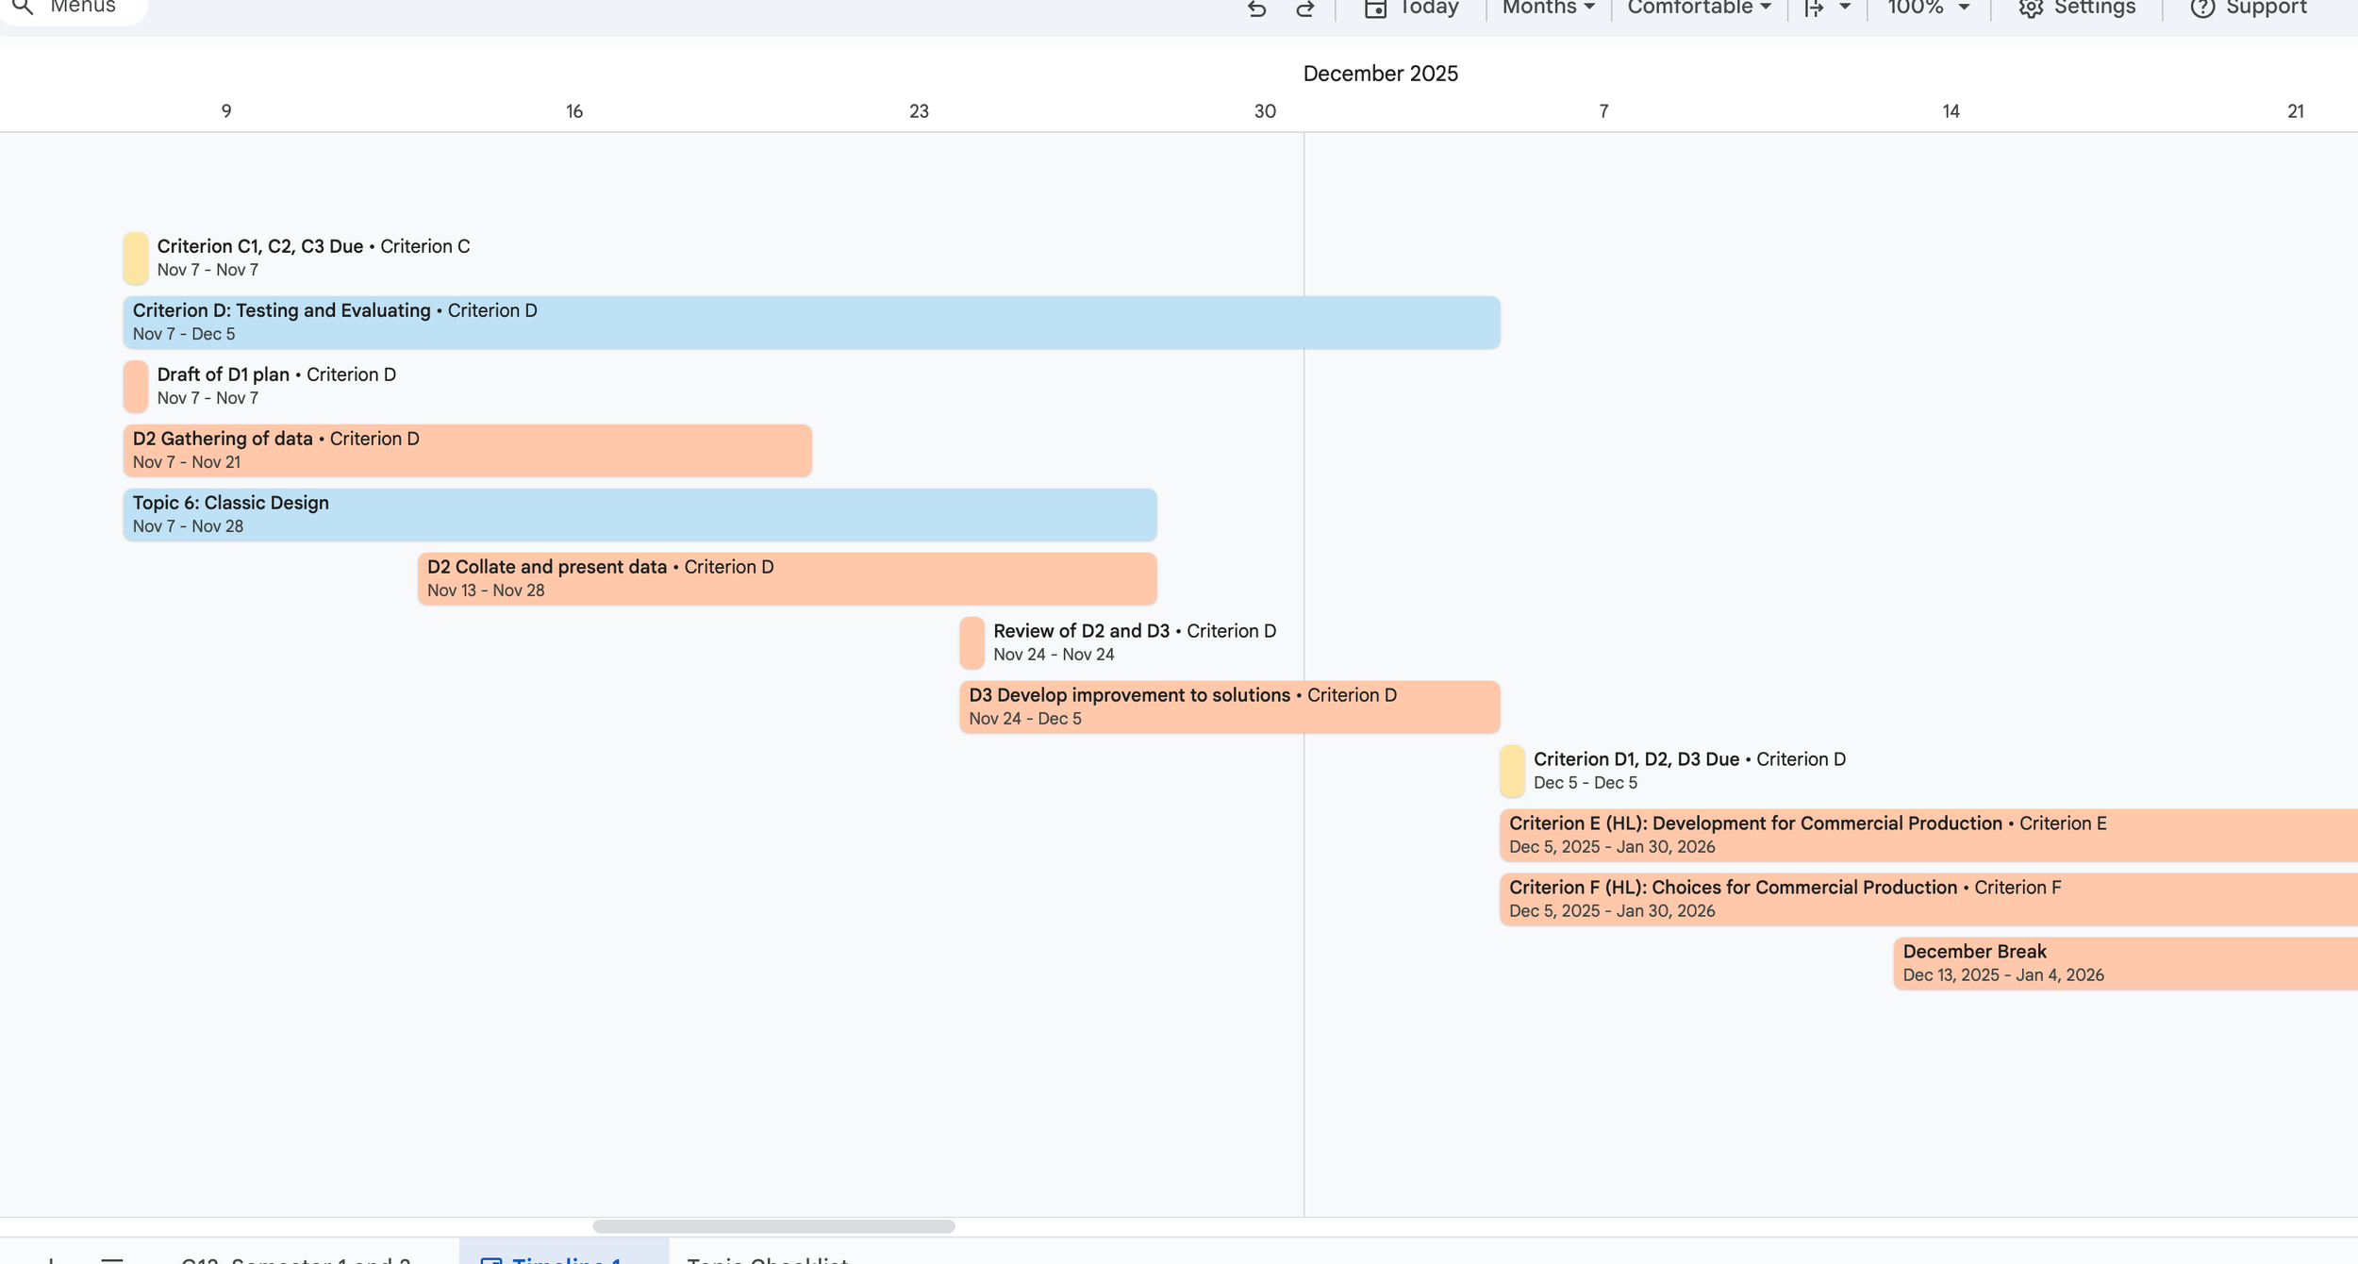Click the jump-to-card arrow icon
The image size is (2358, 1264).
tap(1814, 8)
